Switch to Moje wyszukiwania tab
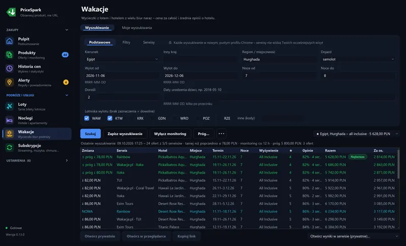This screenshot has height=246, width=406. [x=137, y=28]
